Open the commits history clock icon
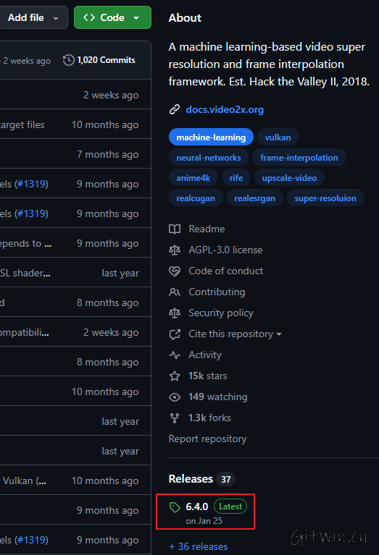Screen dimensions: 379x555 [x=68, y=60]
